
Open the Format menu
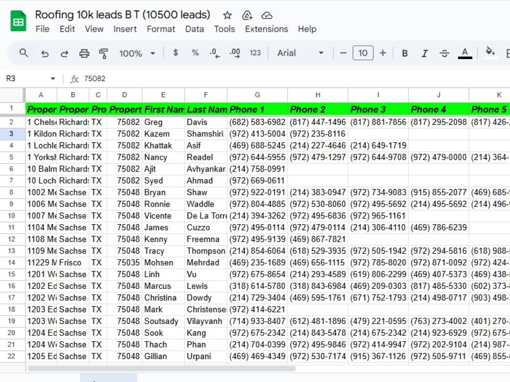(x=161, y=29)
